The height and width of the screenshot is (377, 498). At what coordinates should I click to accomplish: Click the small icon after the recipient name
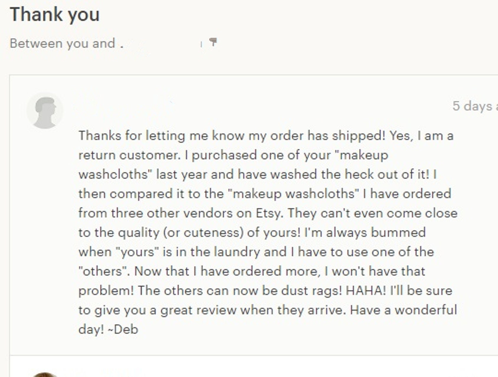tap(213, 42)
